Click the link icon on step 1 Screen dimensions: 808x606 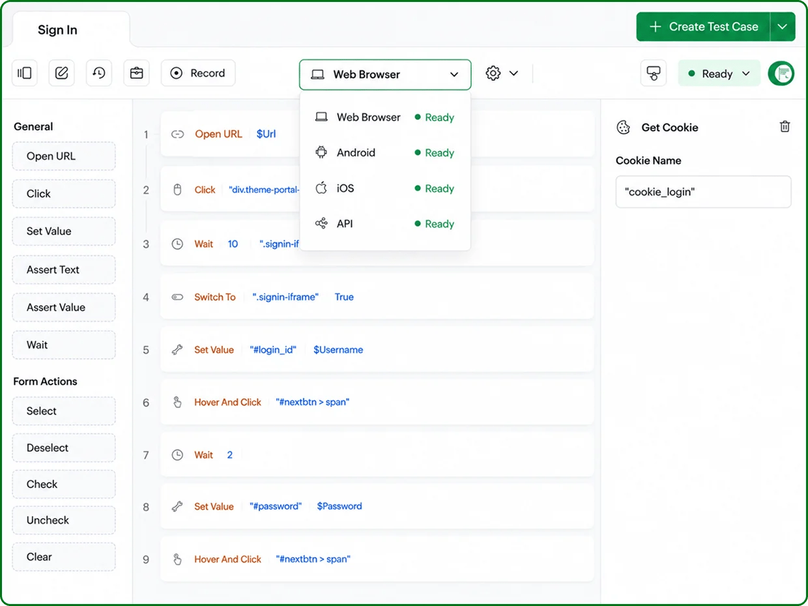tap(177, 134)
